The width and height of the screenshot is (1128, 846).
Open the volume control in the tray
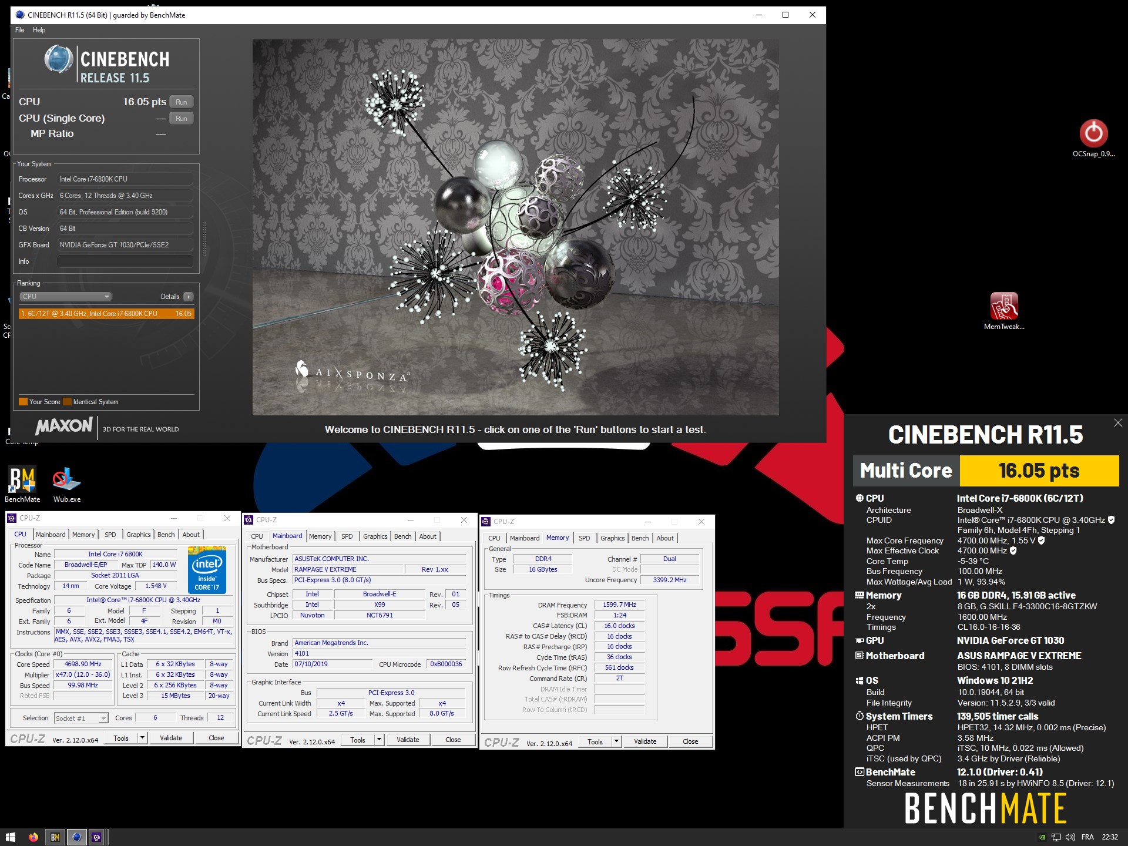point(1070,837)
